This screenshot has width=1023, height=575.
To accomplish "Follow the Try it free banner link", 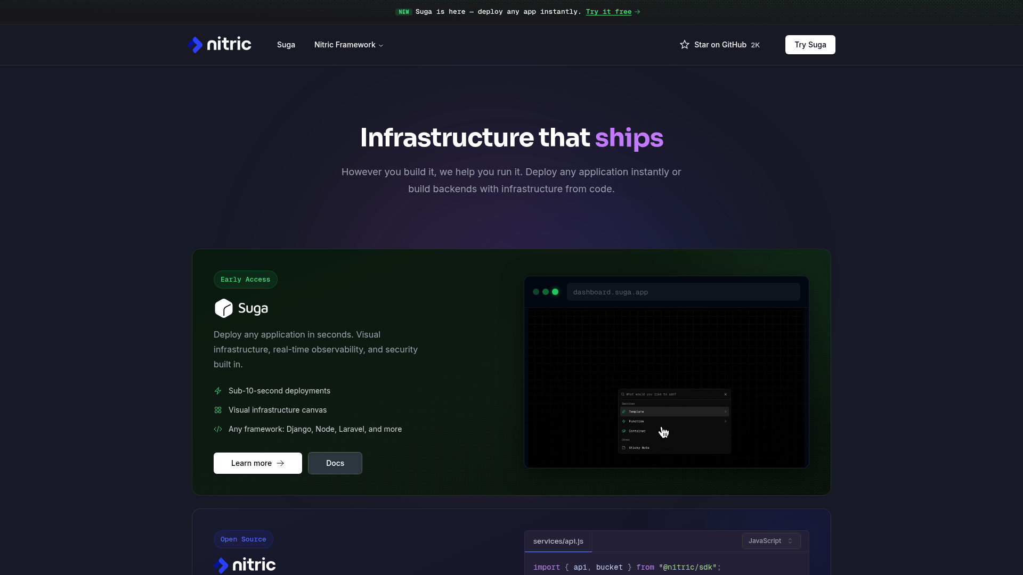I will [x=608, y=12].
